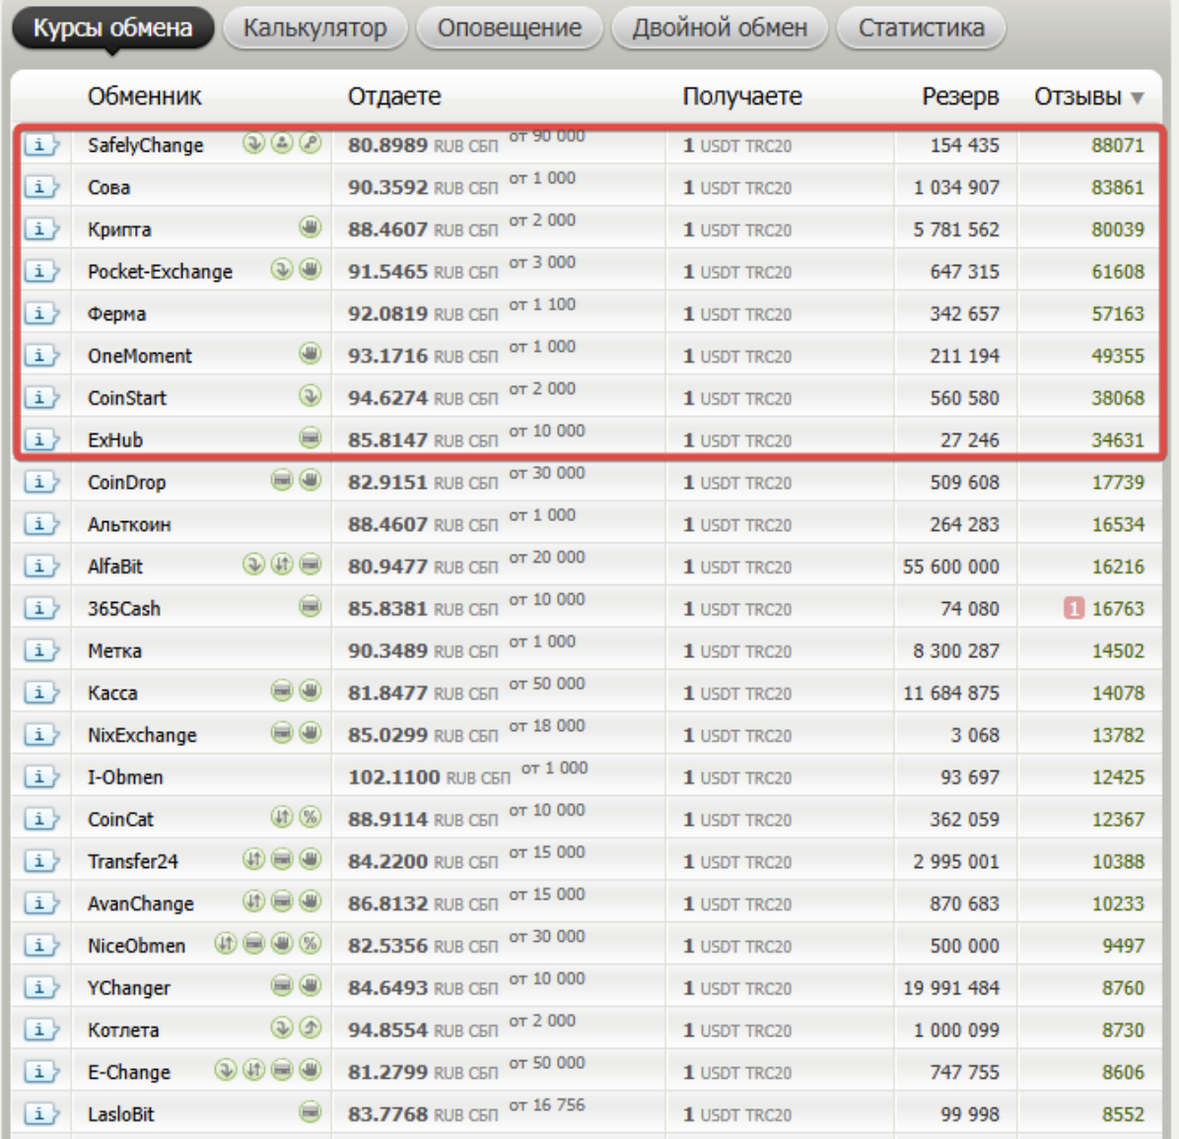Image resolution: width=1179 pixels, height=1139 pixels.
Task: Click info icon beside I-Obmen
Action: [x=41, y=776]
